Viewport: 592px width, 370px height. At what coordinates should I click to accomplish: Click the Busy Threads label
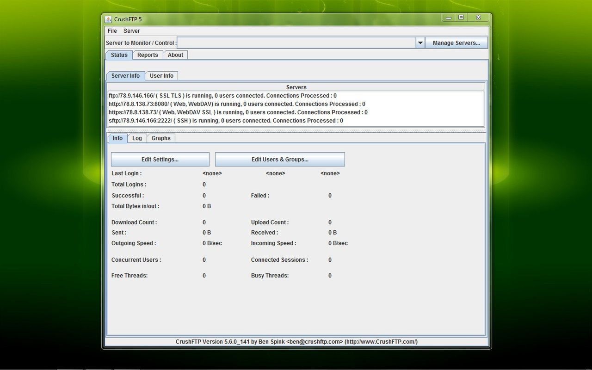tap(270, 276)
